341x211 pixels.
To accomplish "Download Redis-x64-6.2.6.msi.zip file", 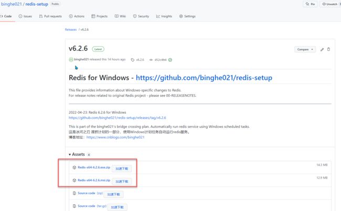I will tap(94, 180).
